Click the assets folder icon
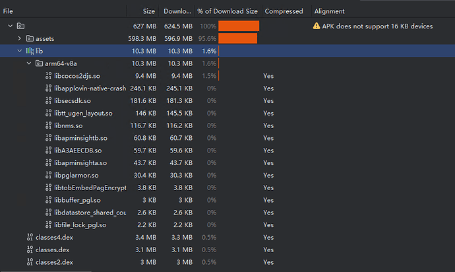The width and height of the screenshot is (455, 272). [x=30, y=38]
